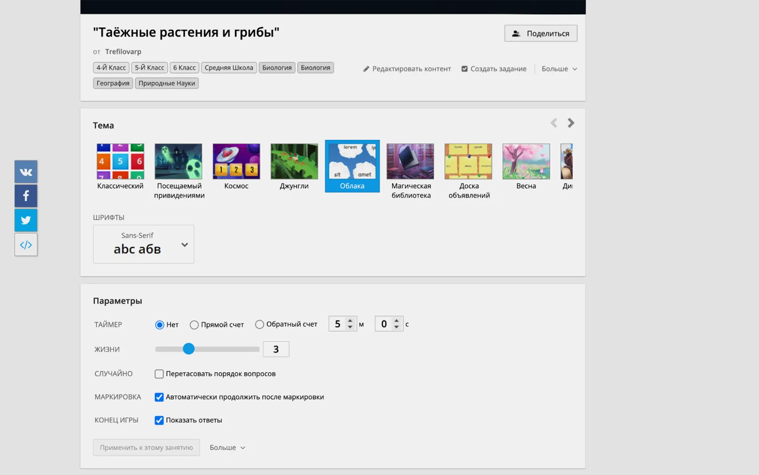Click the Жизни slider handle

[188, 349]
